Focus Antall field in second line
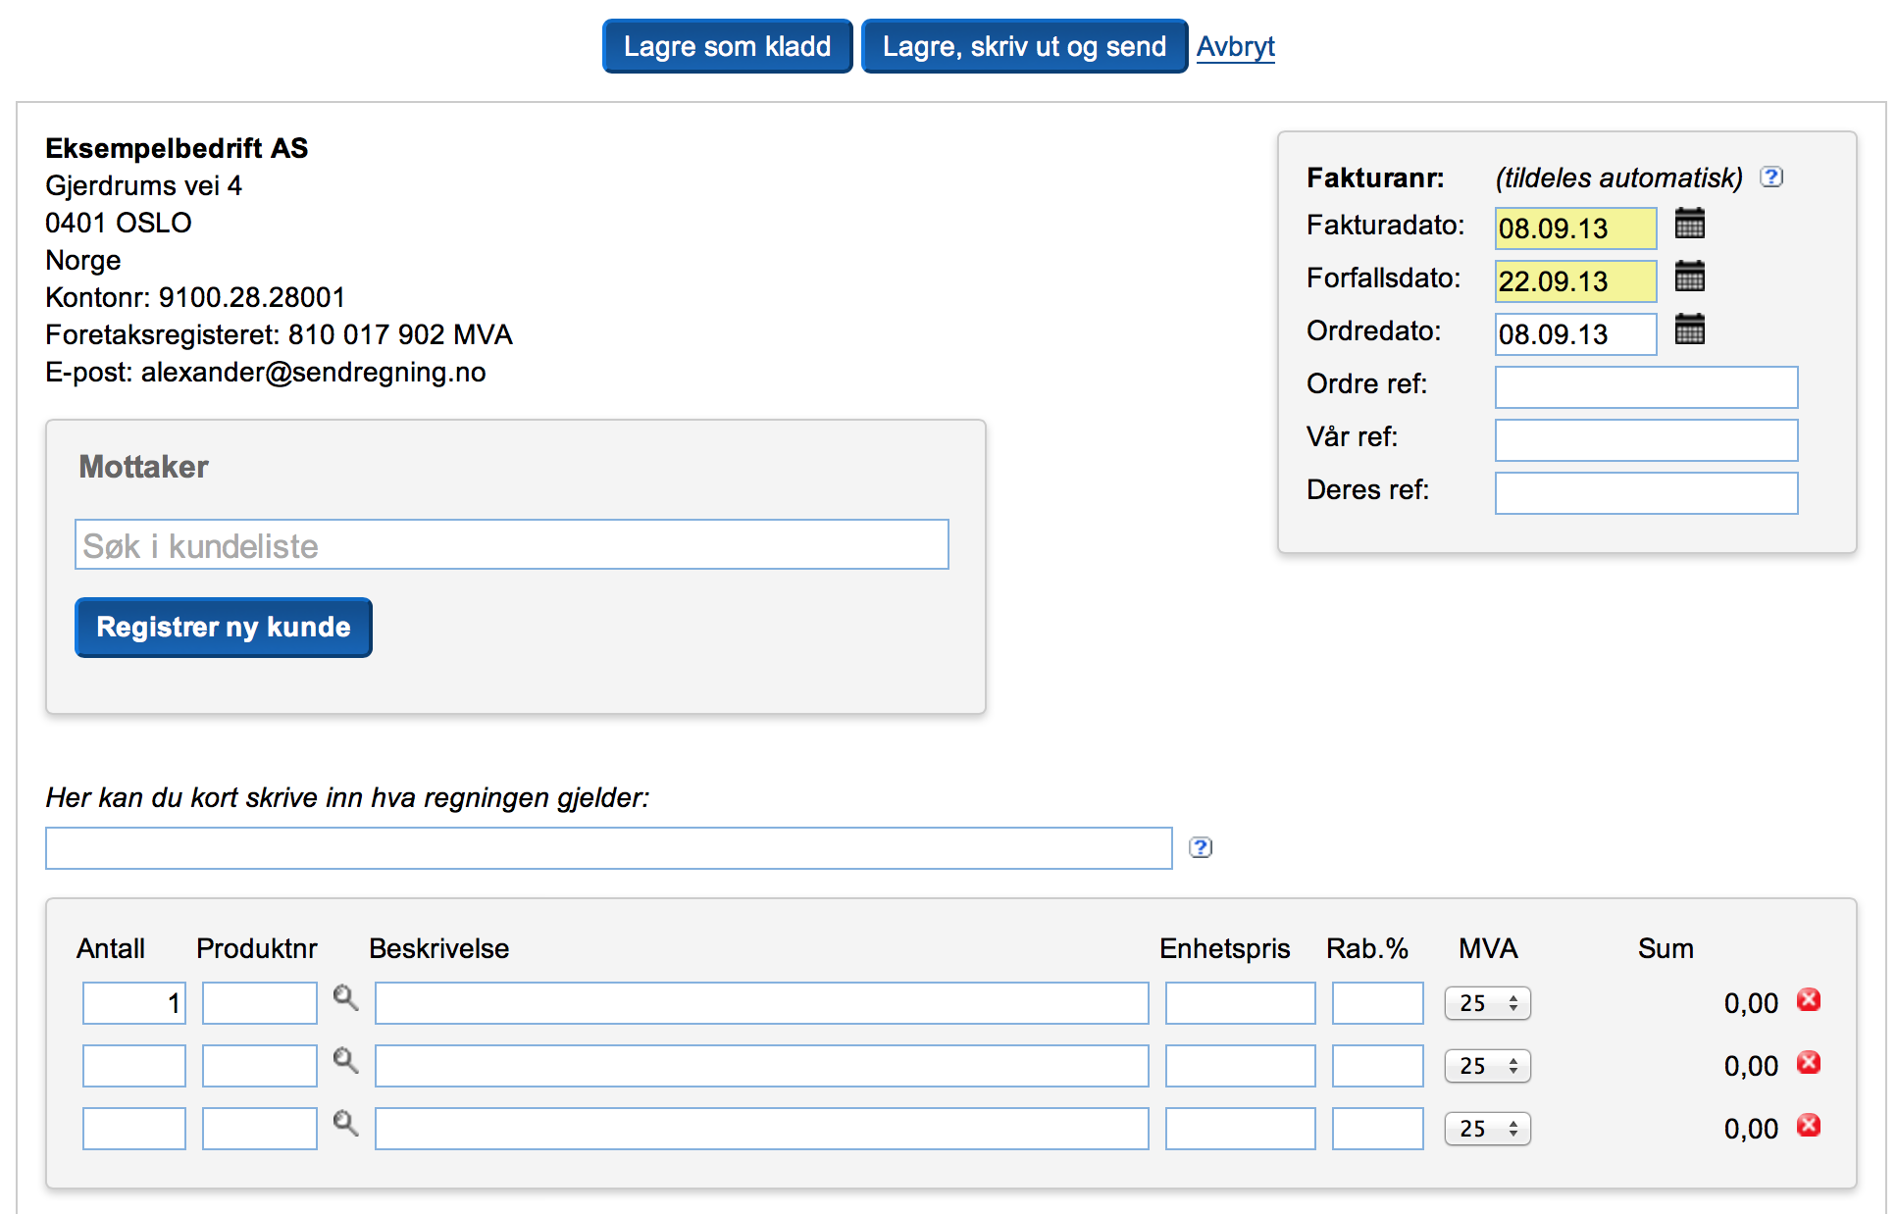The width and height of the screenshot is (1897, 1214). 134,1066
